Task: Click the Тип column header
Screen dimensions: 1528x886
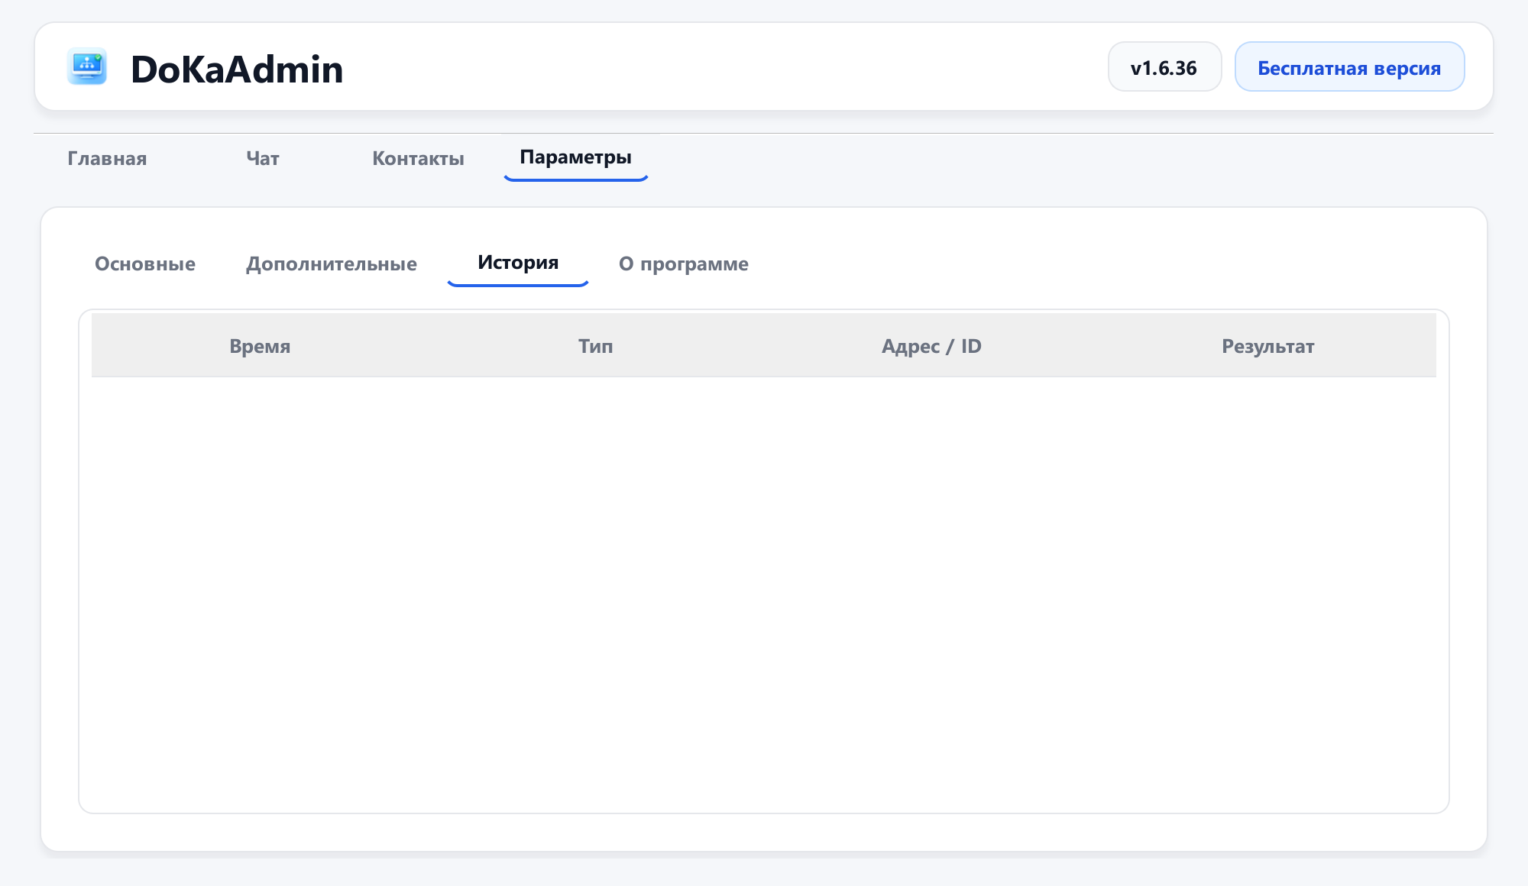Action: 596,346
